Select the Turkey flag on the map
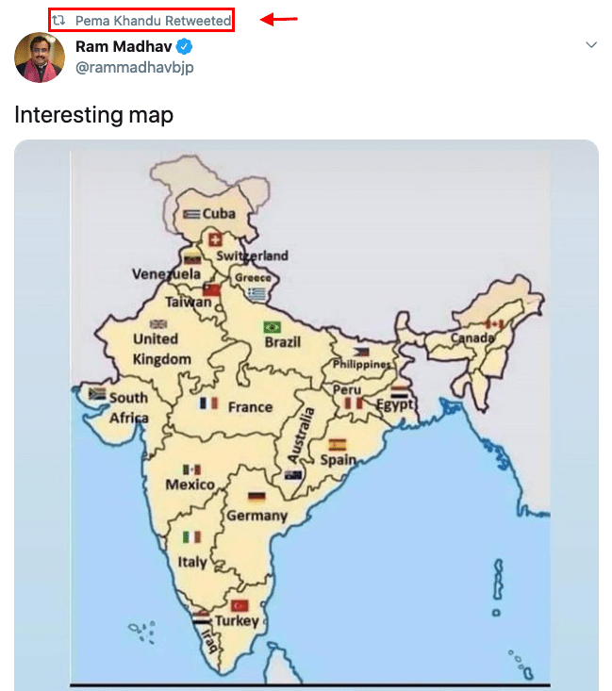 (x=239, y=605)
